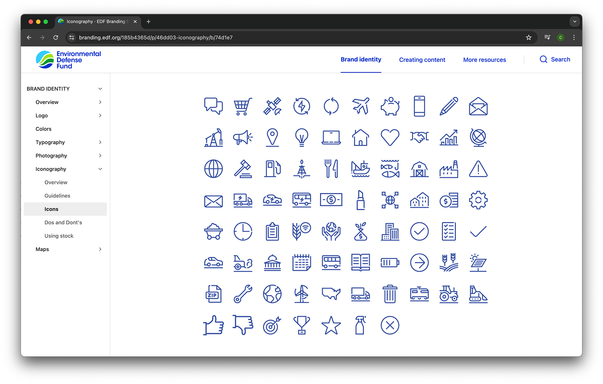Select the ZIP file icon
Screen dimensions: 603x384
[x=213, y=294]
